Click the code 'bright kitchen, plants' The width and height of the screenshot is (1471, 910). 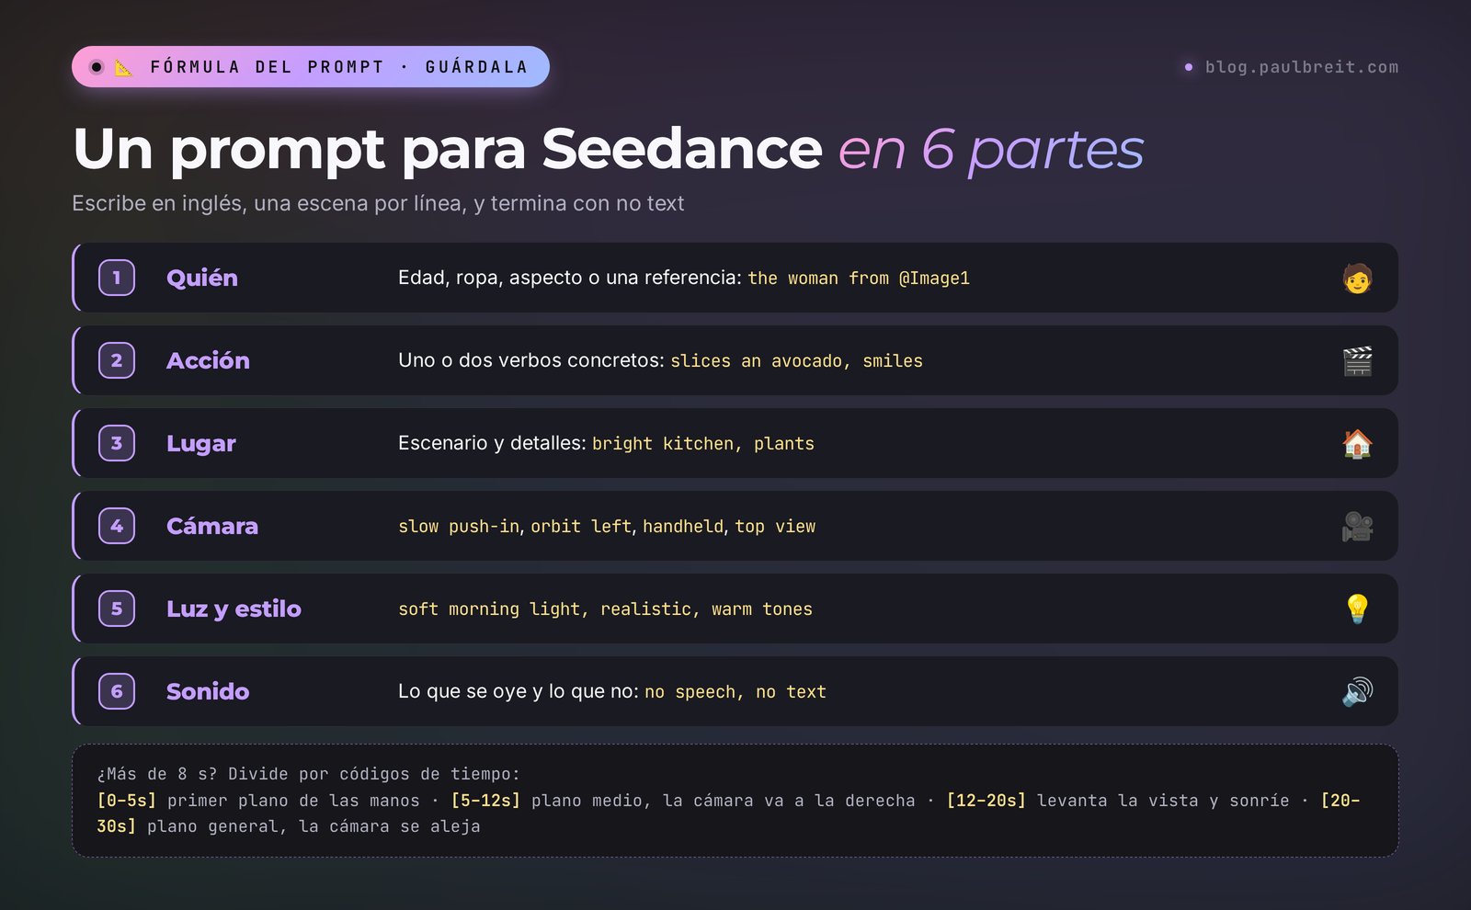pos(703,443)
